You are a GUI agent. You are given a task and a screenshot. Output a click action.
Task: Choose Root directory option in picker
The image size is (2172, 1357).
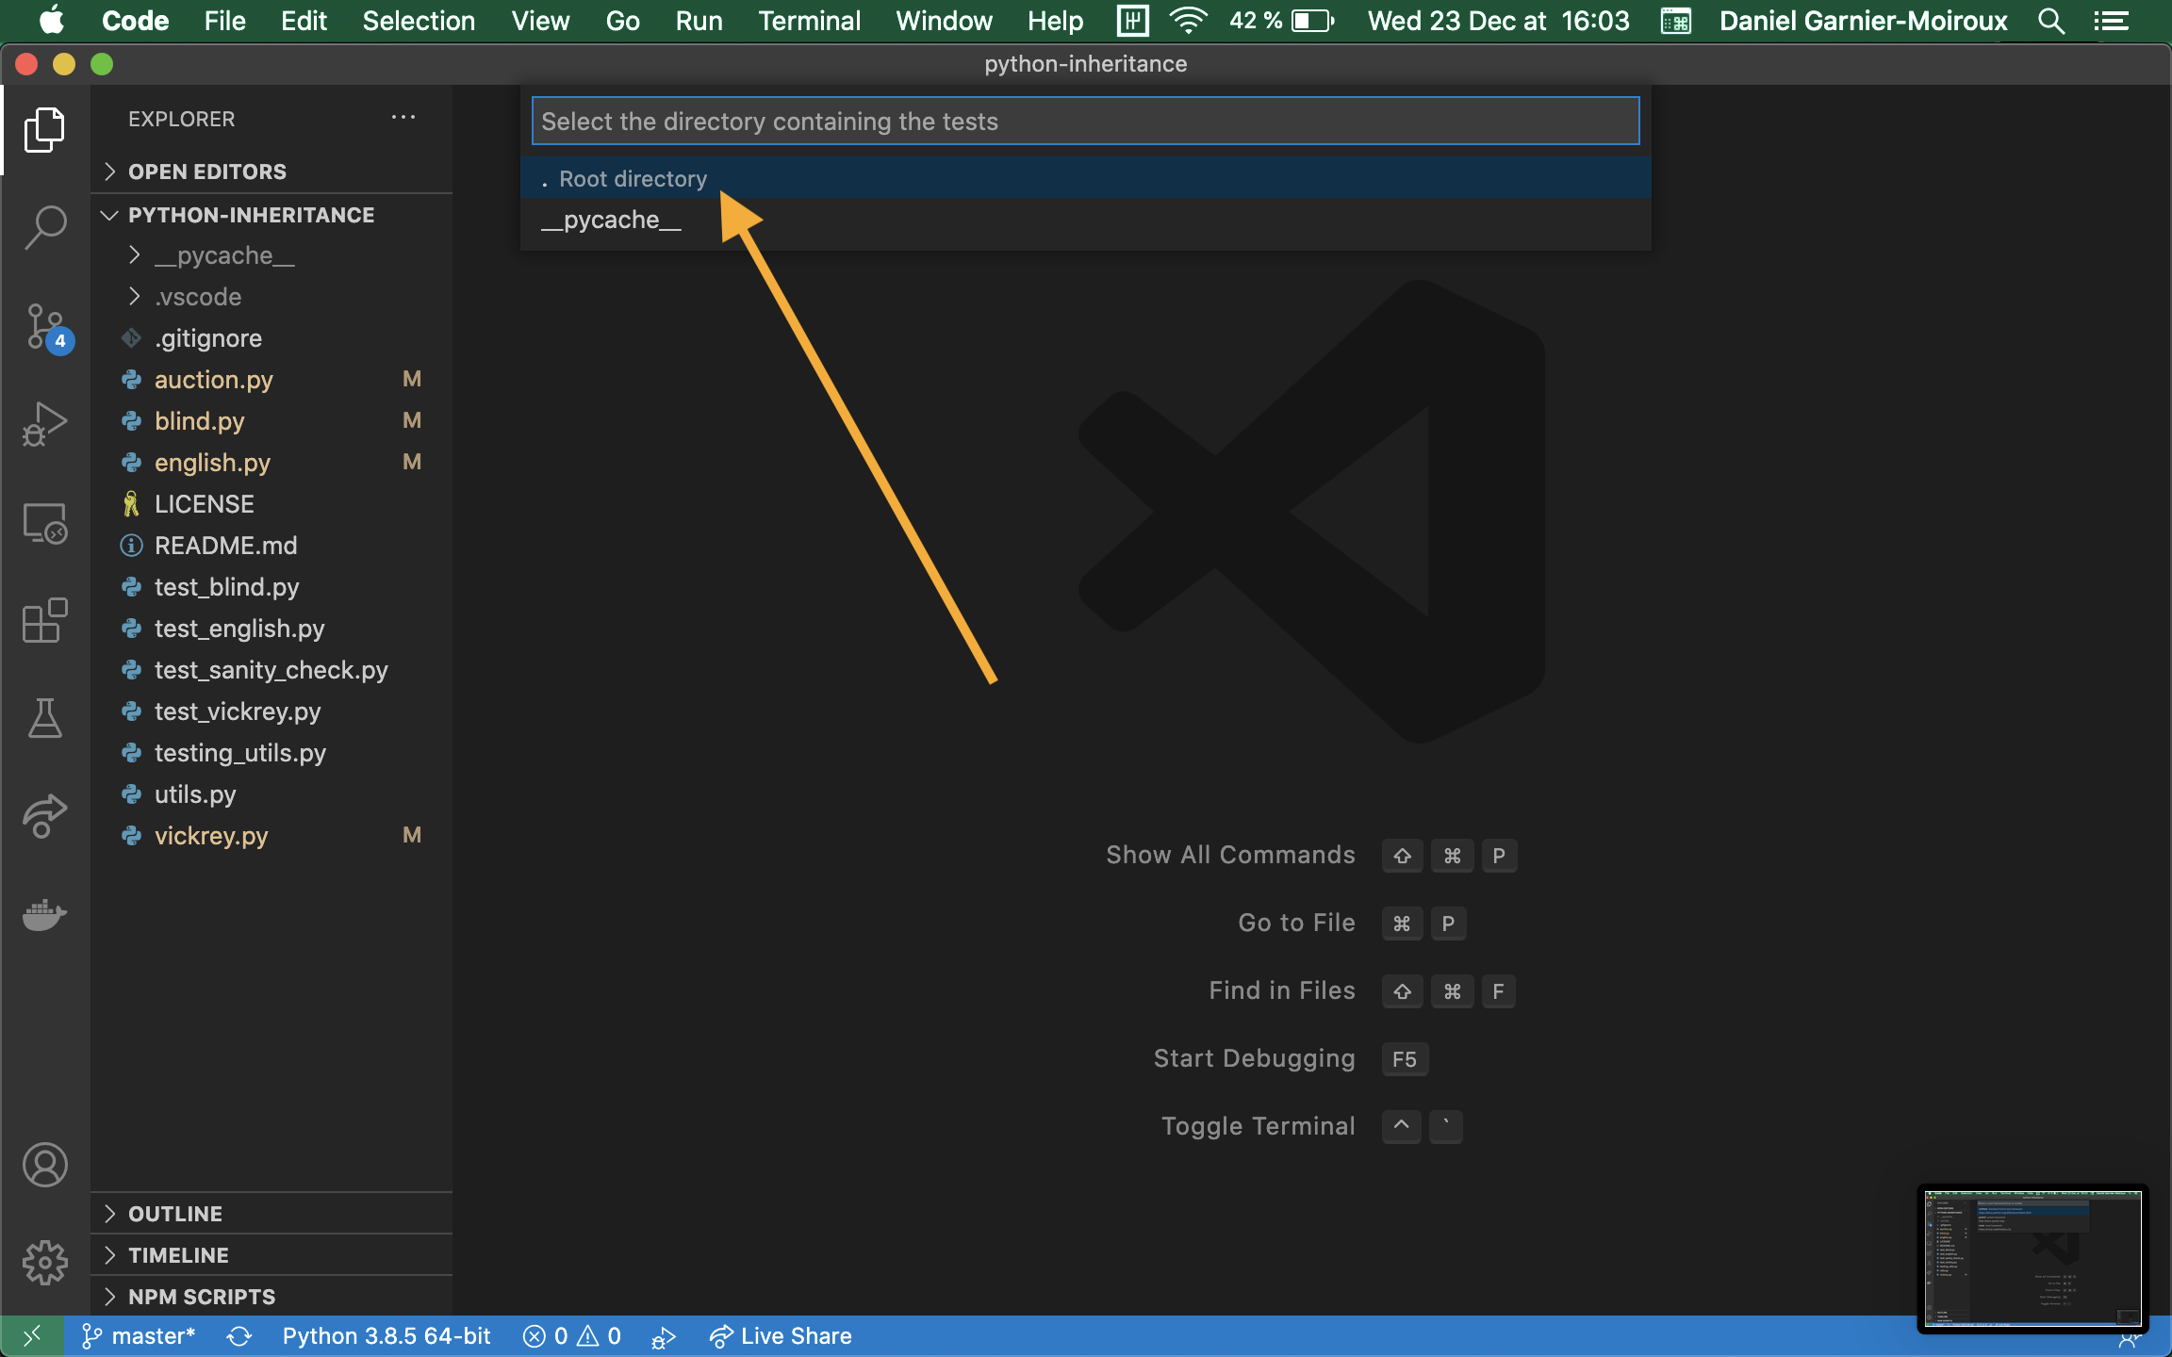(633, 179)
